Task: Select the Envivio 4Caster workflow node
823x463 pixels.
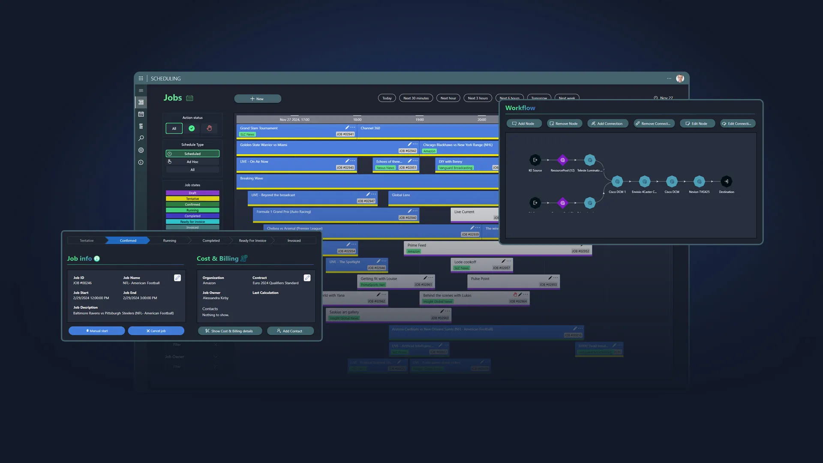Action: [x=644, y=181]
